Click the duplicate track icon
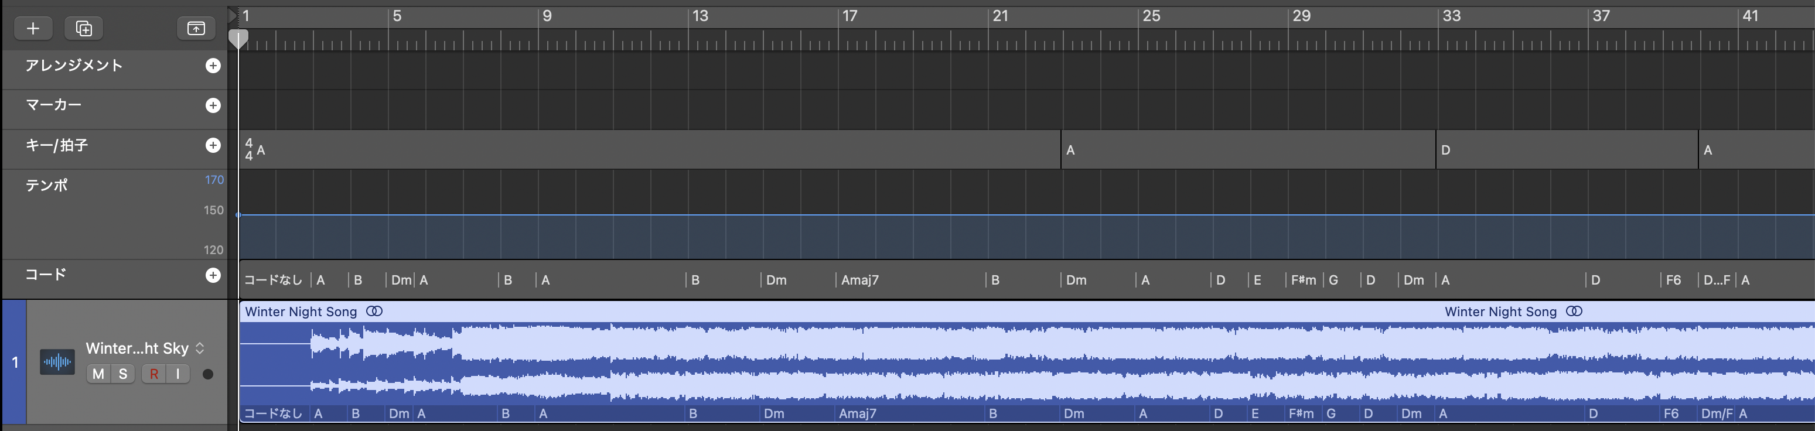This screenshot has height=431, width=1815. click(84, 28)
